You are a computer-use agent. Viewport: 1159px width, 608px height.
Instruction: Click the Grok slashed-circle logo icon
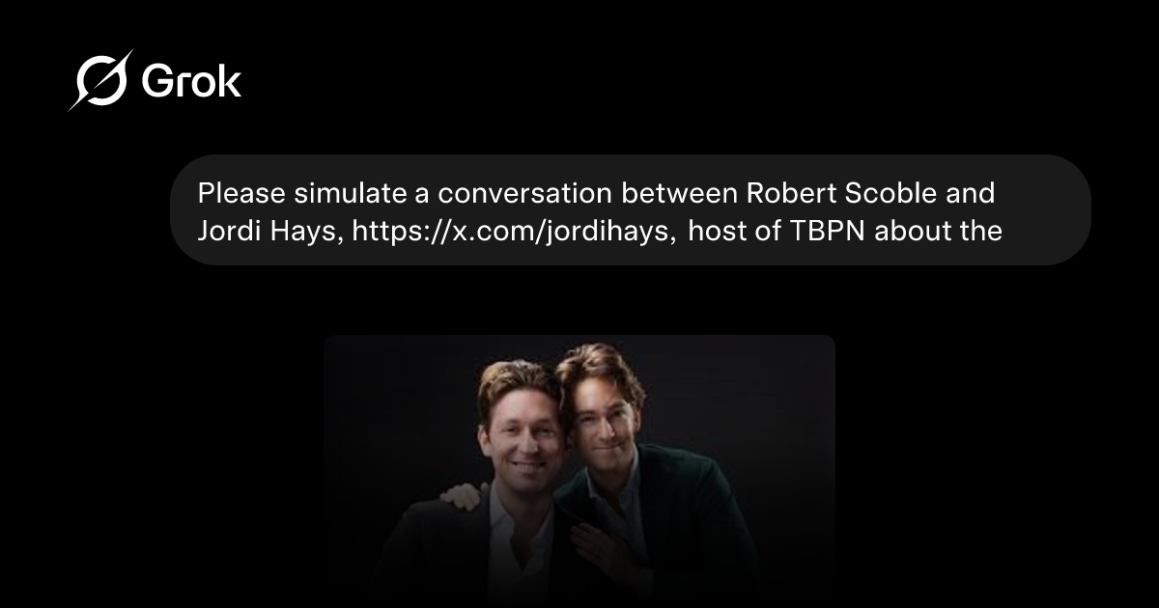pyautogui.click(x=99, y=81)
